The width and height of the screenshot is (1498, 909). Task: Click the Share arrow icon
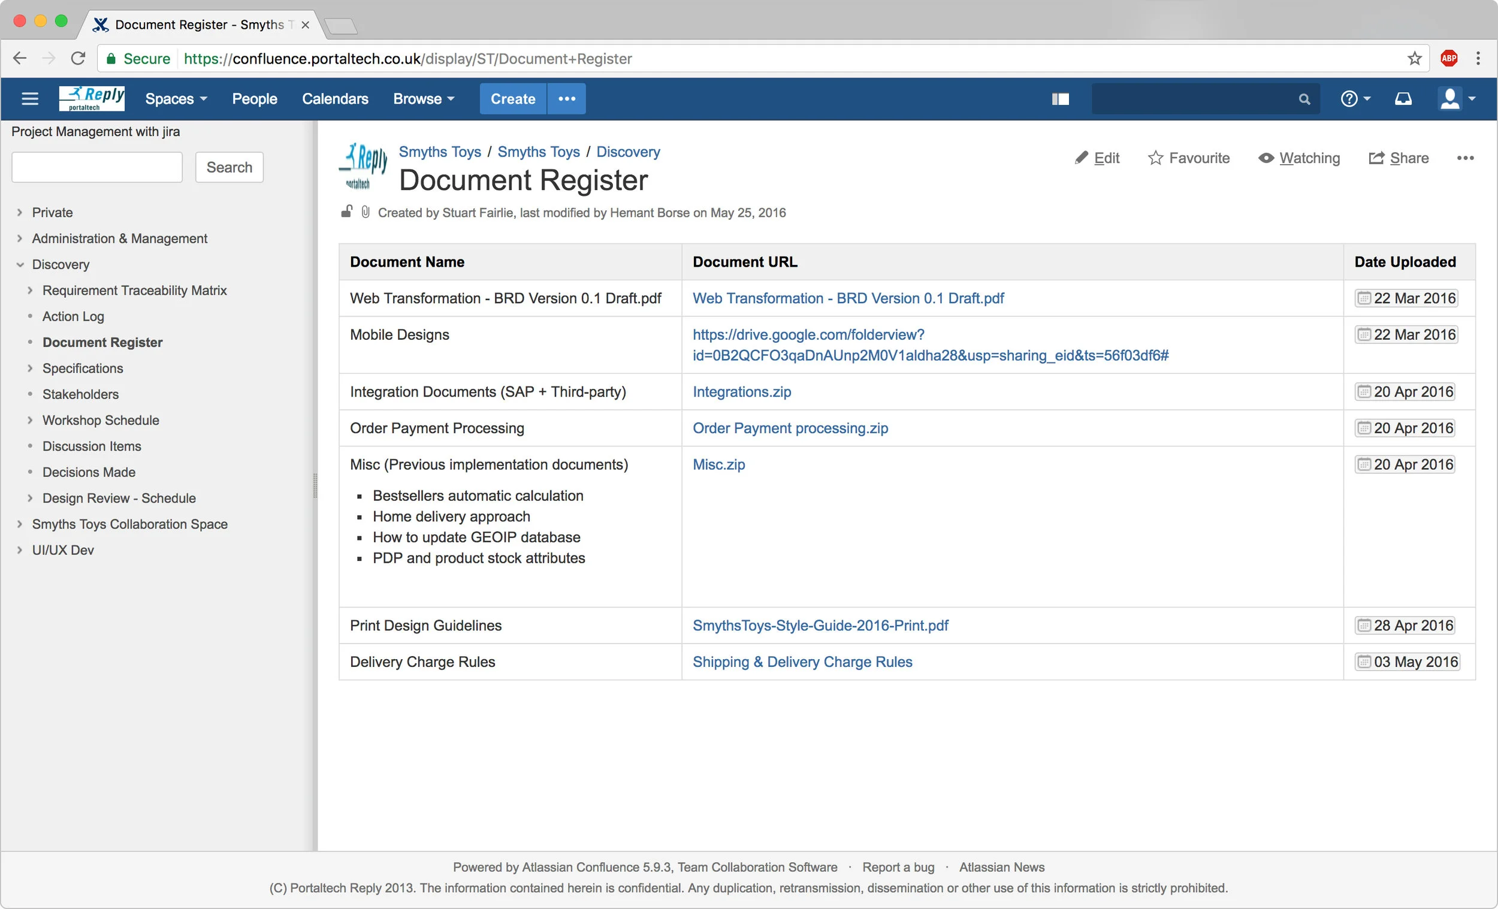click(x=1376, y=158)
